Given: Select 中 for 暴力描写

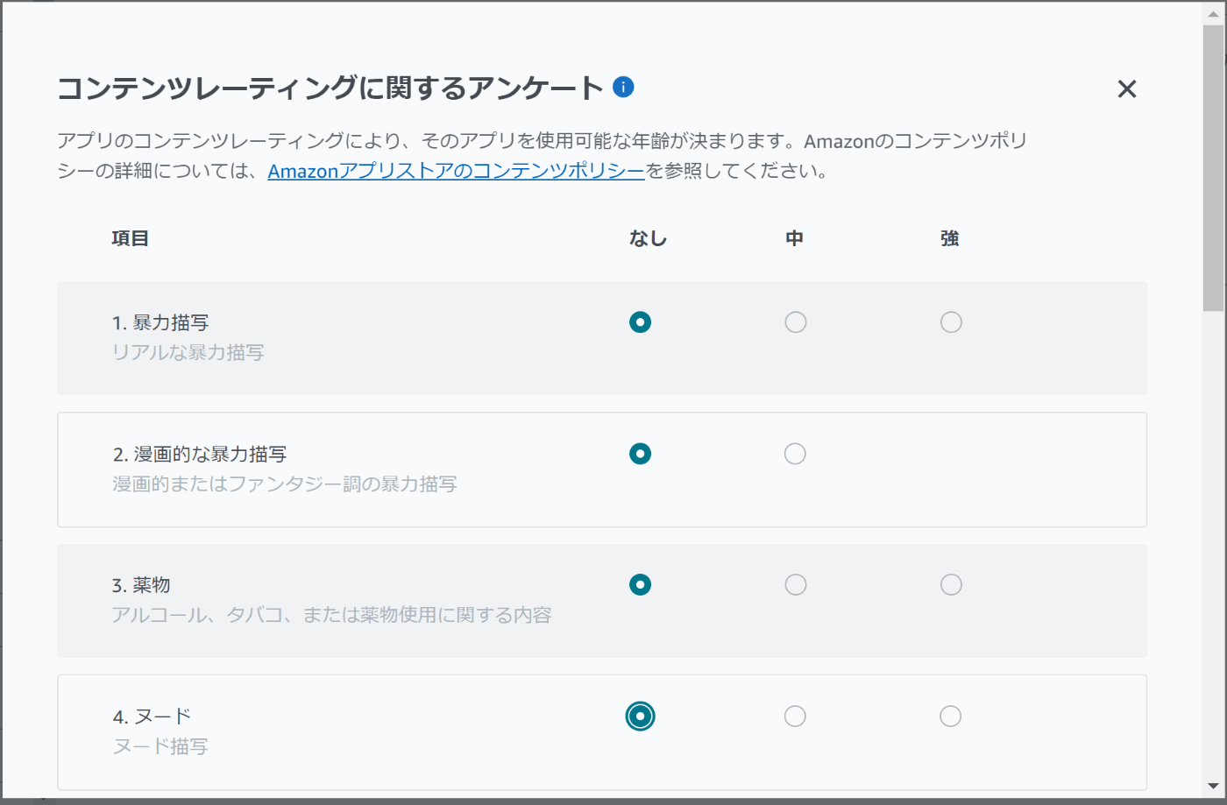Looking at the screenshot, I should tap(795, 322).
